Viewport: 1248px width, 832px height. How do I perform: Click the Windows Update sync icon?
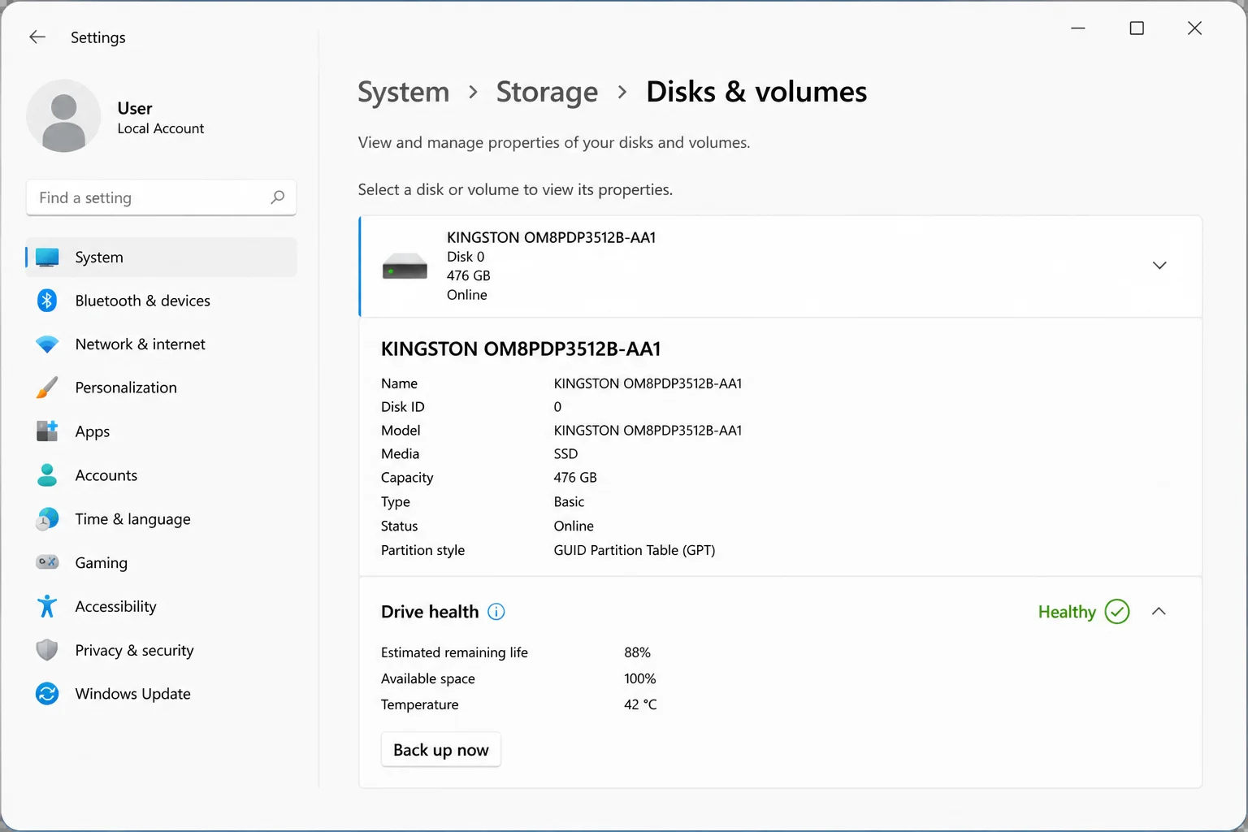(x=47, y=694)
